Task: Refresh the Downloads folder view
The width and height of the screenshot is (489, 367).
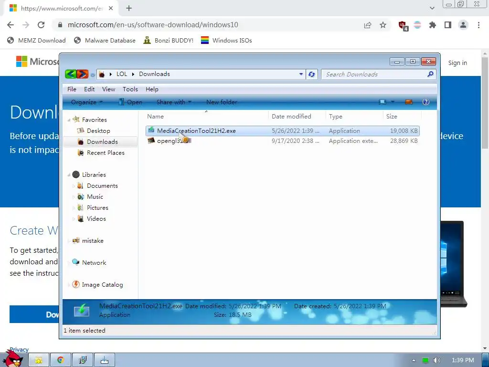Action: pyautogui.click(x=311, y=74)
